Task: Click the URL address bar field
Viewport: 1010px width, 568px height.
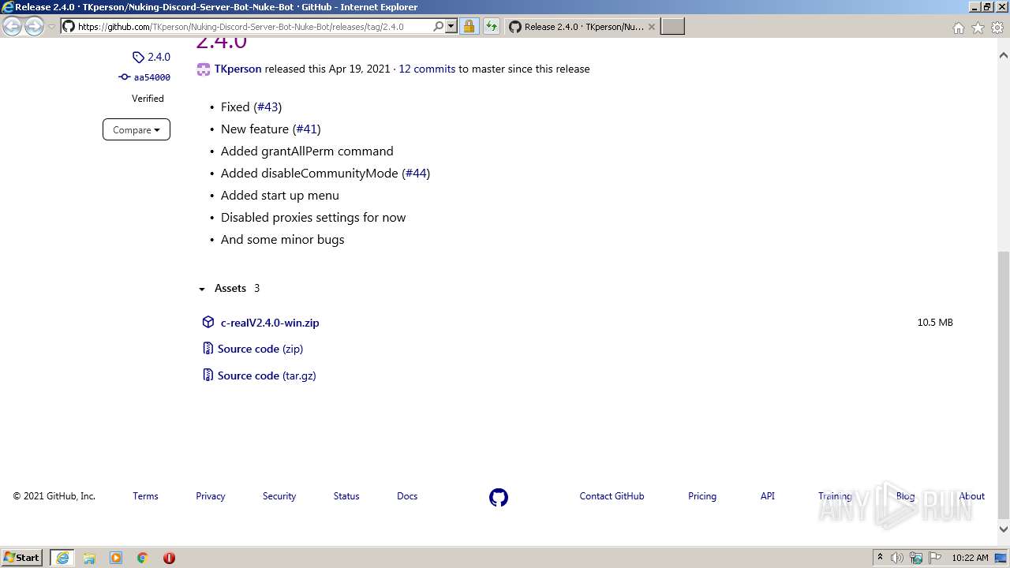Action: [252, 26]
